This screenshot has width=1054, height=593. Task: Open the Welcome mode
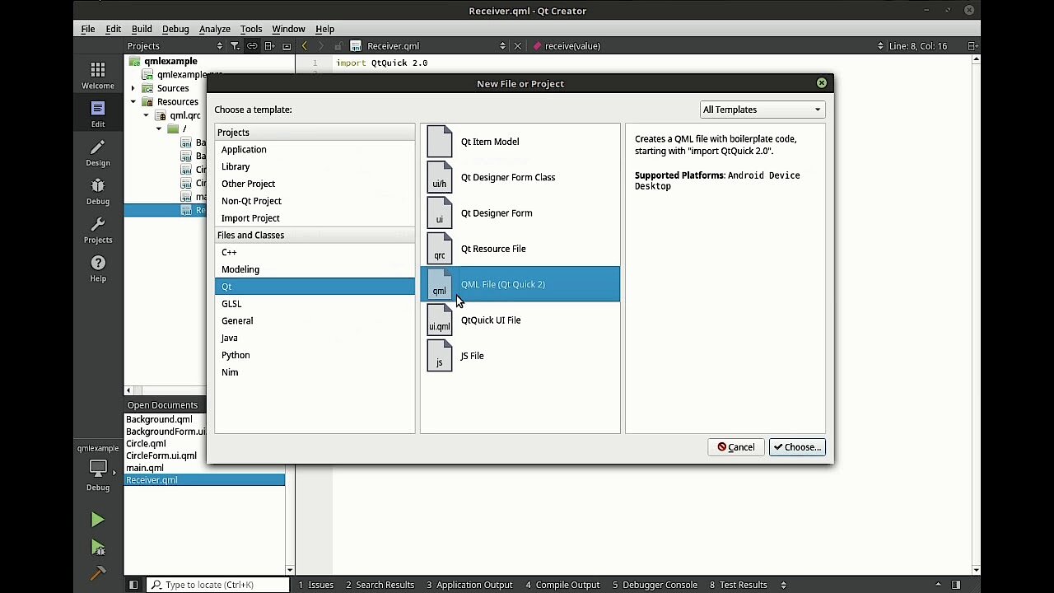tap(98, 75)
